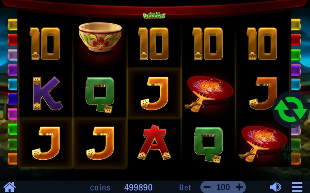This screenshot has width=310, height=193.
Task: Select the bowl symbol on reel two
Action: click(x=100, y=37)
